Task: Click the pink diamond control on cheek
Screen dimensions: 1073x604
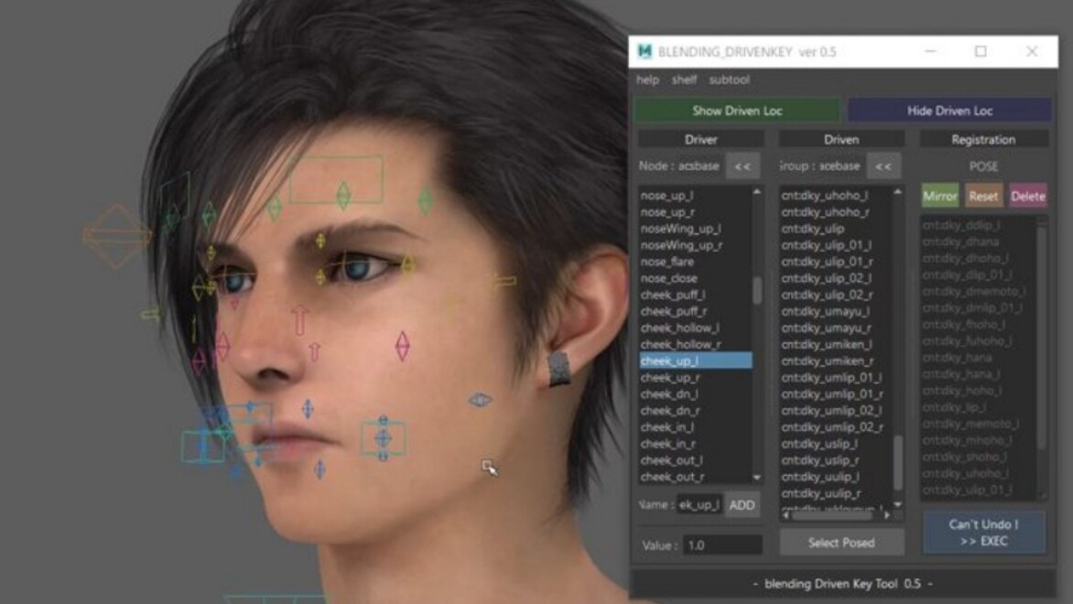Action: [402, 345]
